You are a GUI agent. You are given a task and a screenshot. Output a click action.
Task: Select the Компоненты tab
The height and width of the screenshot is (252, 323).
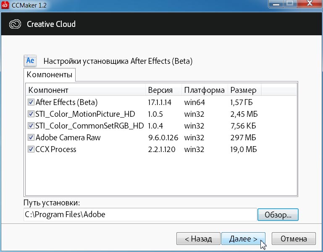coord(50,75)
